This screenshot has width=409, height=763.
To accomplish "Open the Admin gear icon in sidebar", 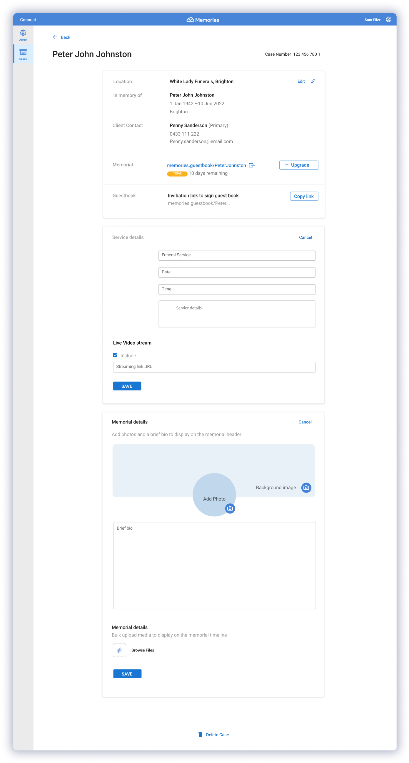I will coord(23,33).
